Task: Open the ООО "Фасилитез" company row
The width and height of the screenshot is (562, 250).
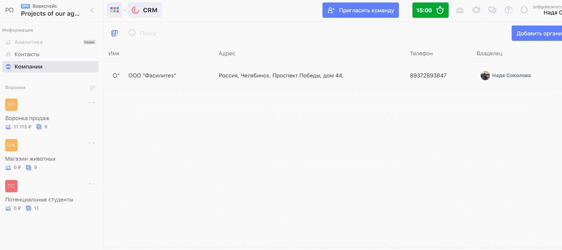Action: [152, 76]
